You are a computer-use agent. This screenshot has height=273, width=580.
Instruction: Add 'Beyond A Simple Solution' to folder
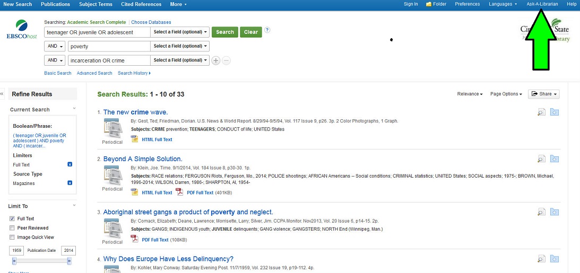pyautogui.click(x=554, y=159)
